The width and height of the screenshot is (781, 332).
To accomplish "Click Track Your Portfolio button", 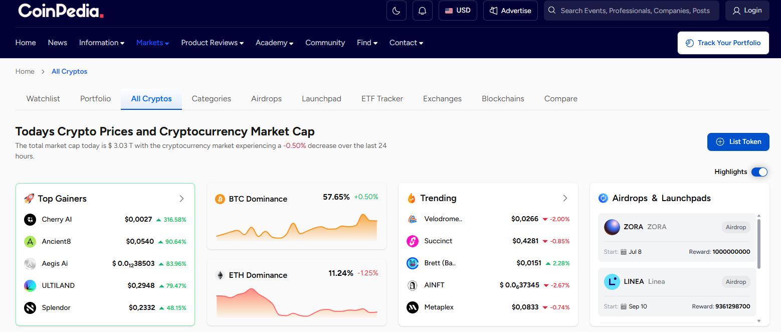I will tap(723, 43).
